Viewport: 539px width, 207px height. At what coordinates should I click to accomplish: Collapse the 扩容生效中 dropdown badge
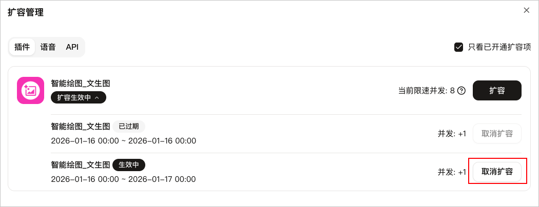(x=79, y=97)
